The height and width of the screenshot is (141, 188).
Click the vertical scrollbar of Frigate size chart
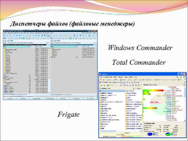pyautogui.click(x=185, y=104)
